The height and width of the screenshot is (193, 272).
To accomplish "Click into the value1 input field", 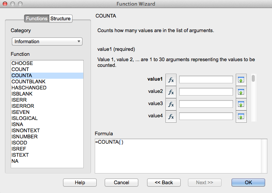I will pyautogui.click(x=206, y=79).
